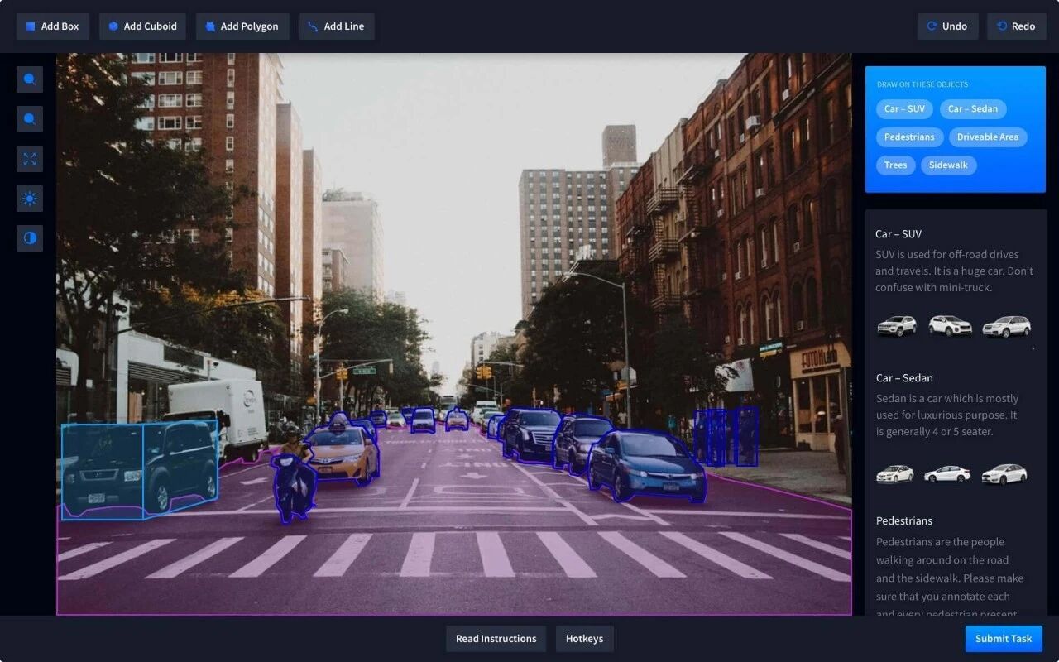1059x662 pixels.
Task: Choose the Car – SUV label chip
Action: click(904, 109)
